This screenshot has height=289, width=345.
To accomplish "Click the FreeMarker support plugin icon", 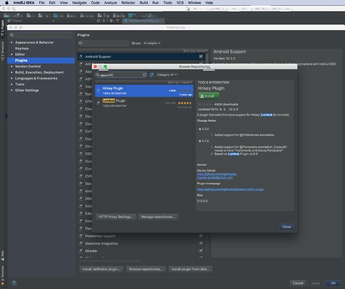I will pos(81,236).
